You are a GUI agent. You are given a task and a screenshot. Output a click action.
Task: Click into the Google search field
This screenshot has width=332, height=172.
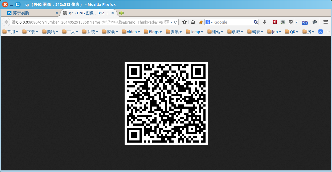[x=233, y=22]
